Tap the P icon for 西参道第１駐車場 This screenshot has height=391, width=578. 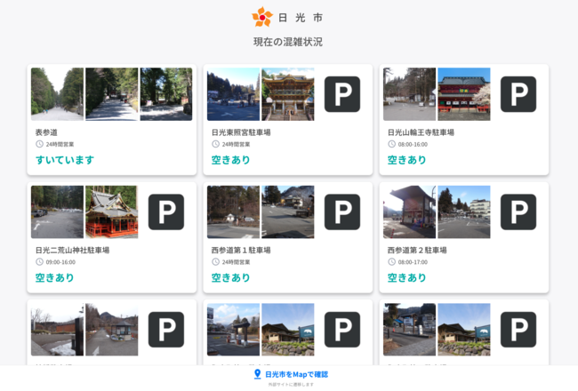coord(341,211)
